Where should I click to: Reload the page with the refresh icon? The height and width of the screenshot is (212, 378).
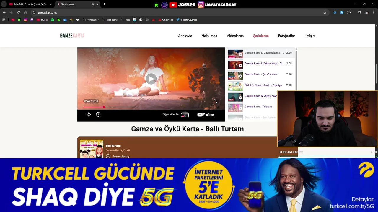tap(18, 13)
